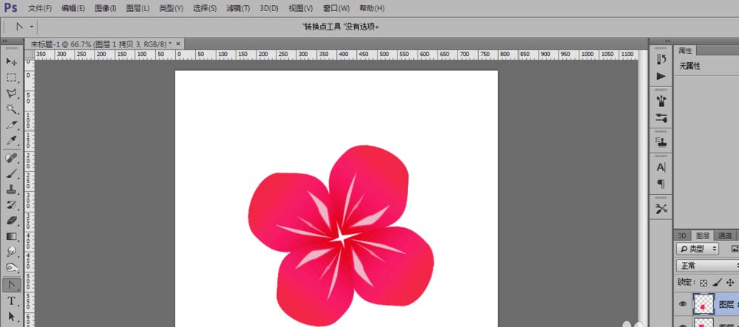
Task: Open the History panel icon
Action: point(661,59)
